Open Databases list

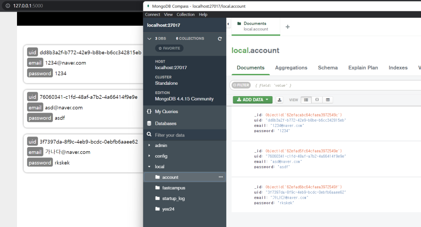[x=166, y=123]
